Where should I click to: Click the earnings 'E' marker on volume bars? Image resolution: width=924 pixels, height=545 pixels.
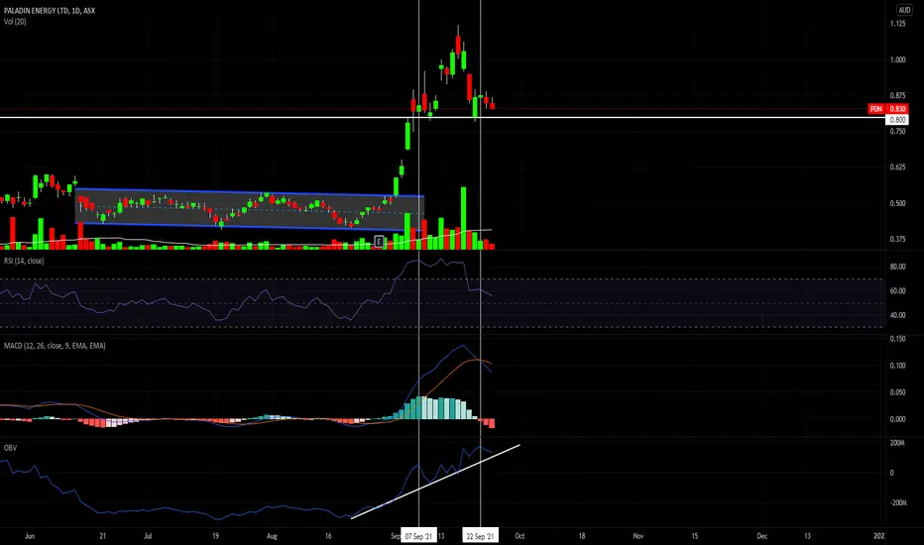(x=379, y=241)
